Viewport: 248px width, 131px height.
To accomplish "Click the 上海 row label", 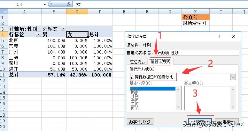I will coord(25,58).
